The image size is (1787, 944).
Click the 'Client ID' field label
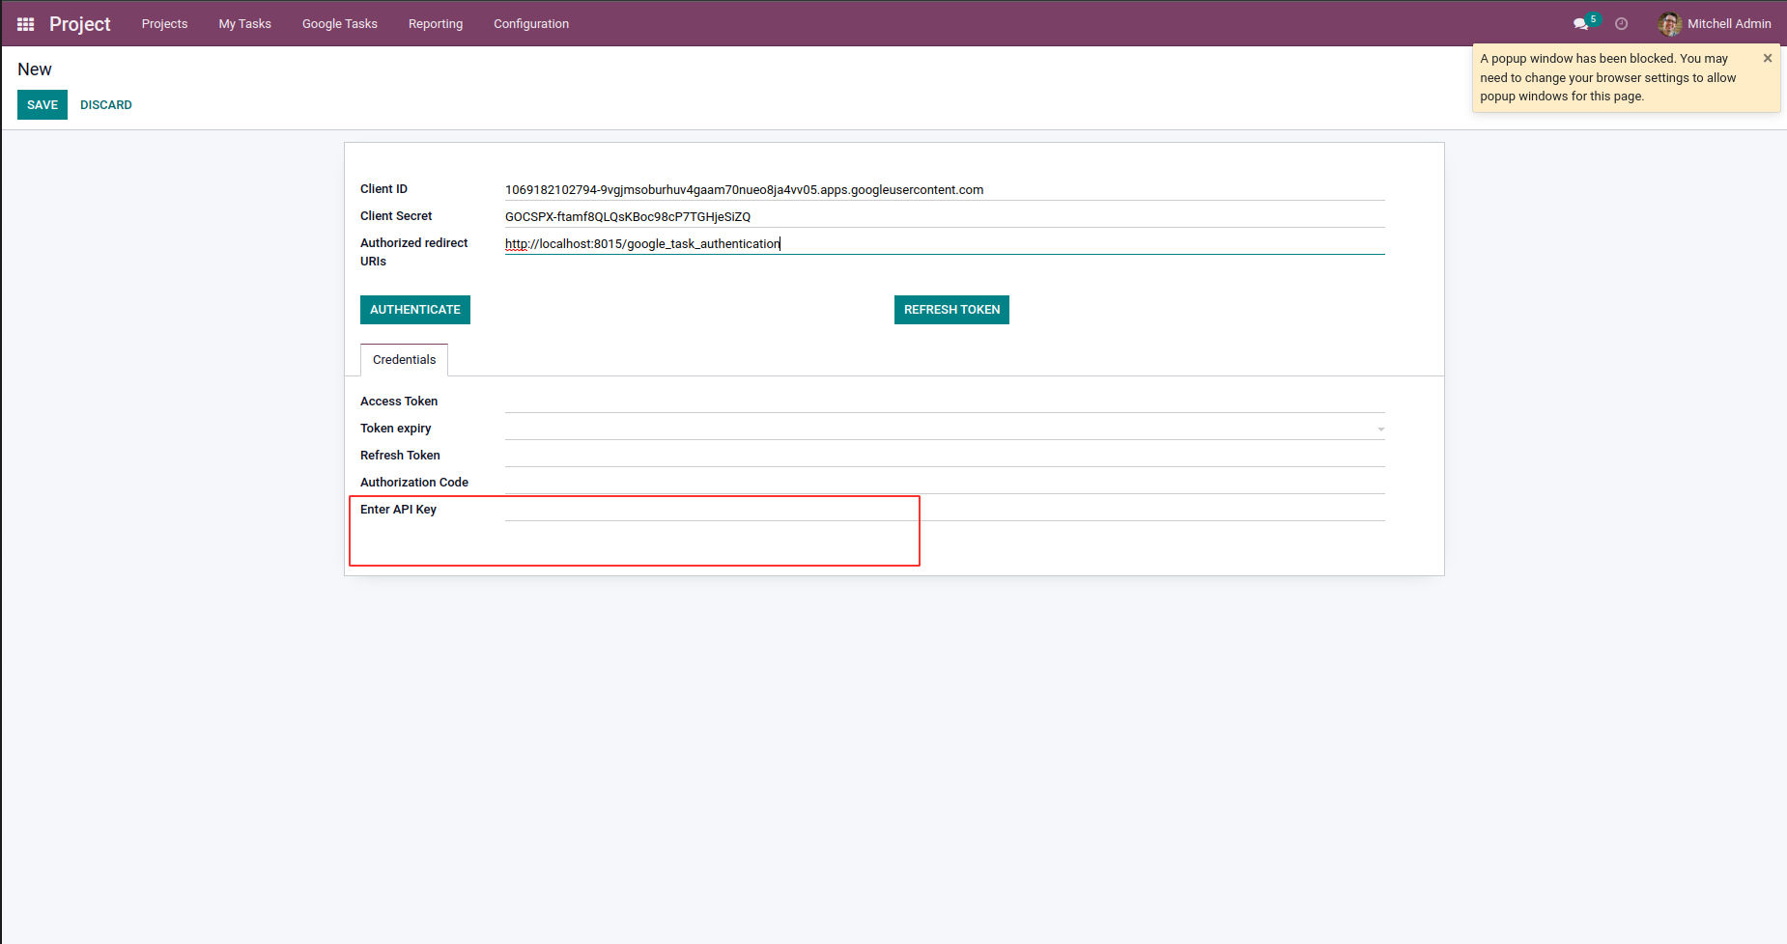click(x=383, y=189)
